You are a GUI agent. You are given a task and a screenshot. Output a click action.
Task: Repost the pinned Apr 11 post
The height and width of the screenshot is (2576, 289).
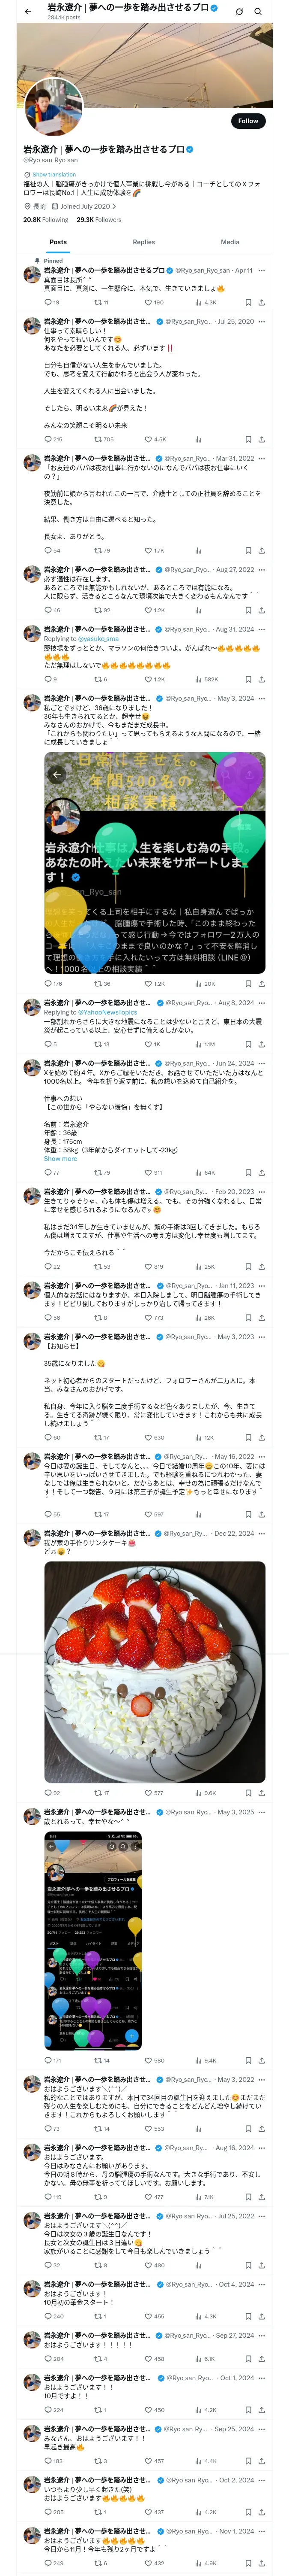pyautogui.click(x=101, y=302)
